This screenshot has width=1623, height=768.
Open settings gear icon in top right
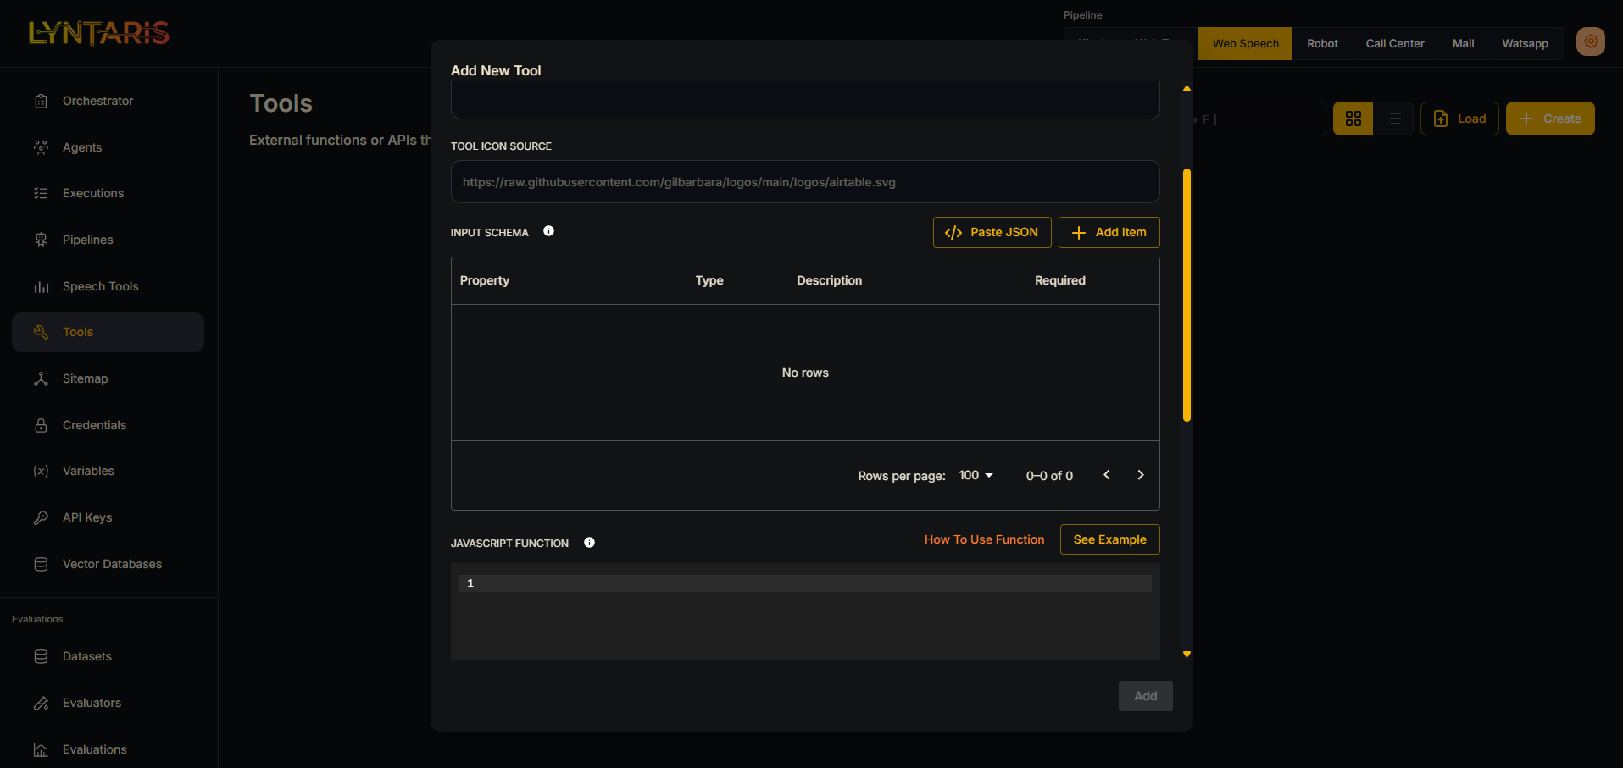[x=1590, y=41]
